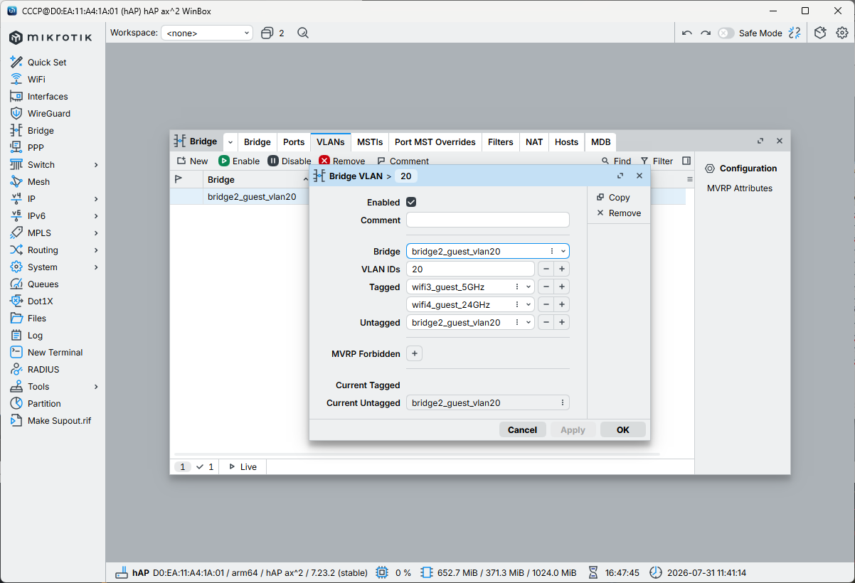The width and height of the screenshot is (855, 583).
Task: Toggle Safe Mode switch
Action: tap(726, 33)
